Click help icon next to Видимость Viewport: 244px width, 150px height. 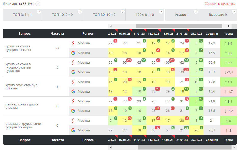38,4
